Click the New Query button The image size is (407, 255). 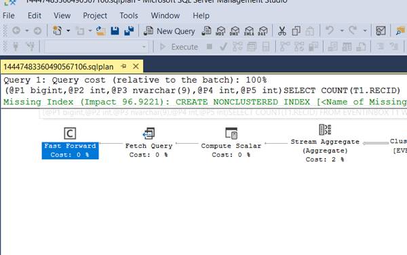click(x=170, y=31)
